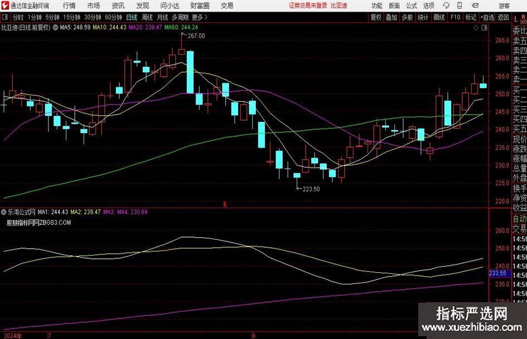The width and height of the screenshot is (527, 339).
Task: Switch to the 30分钟 period
Action: pyautogui.click(x=93, y=17)
